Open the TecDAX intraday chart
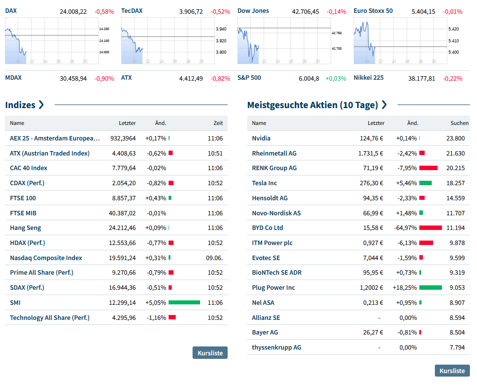The width and height of the screenshot is (477, 385). (x=168, y=41)
